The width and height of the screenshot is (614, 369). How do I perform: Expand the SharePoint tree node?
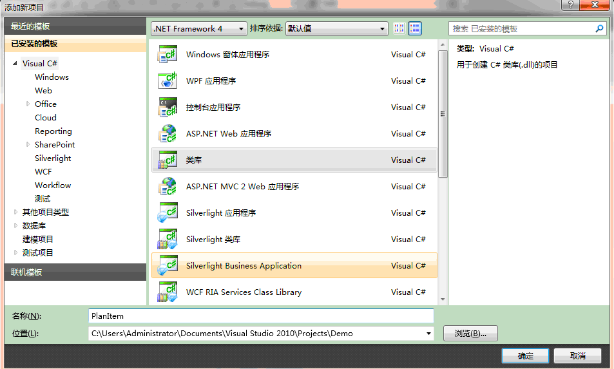(x=28, y=145)
